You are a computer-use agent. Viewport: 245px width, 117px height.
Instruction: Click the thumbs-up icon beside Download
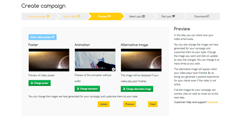[x=208, y=17]
